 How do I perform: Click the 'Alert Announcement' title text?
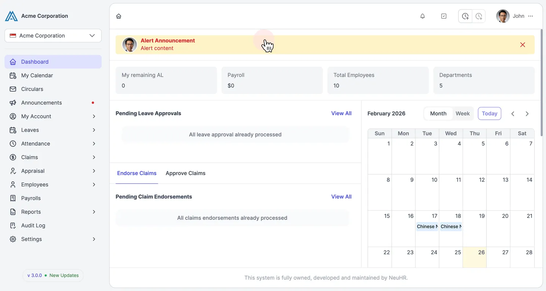point(168,41)
